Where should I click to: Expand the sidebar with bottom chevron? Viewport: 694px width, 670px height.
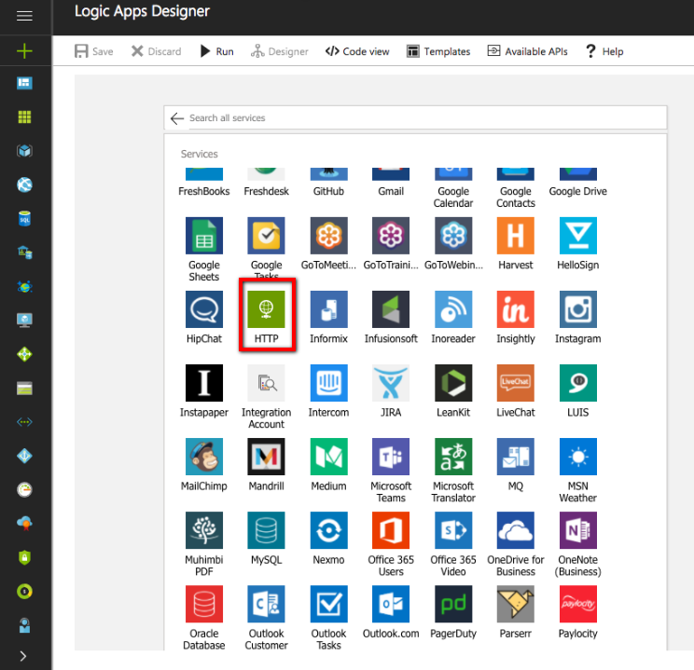23,656
